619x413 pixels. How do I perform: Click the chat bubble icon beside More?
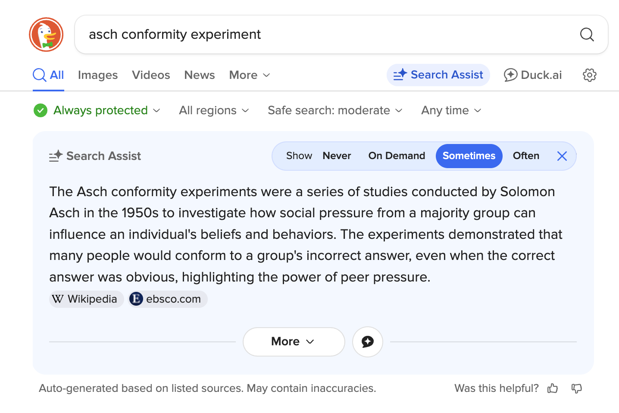point(368,342)
